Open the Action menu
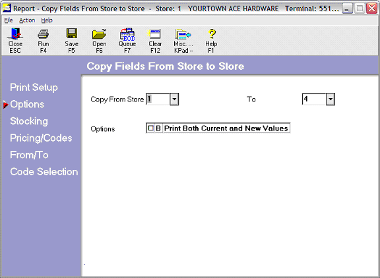This screenshot has width=380, height=278. point(27,20)
